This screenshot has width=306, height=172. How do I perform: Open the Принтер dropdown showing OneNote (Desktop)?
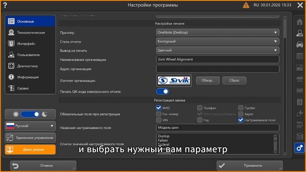(218, 32)
